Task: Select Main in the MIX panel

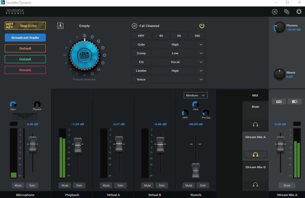Action: [255, 106]
